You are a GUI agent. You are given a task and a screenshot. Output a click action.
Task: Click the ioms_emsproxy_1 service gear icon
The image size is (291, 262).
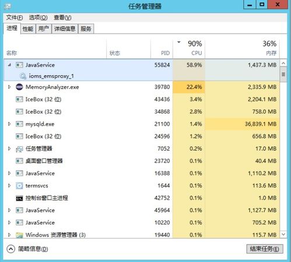tap(23, 76)
